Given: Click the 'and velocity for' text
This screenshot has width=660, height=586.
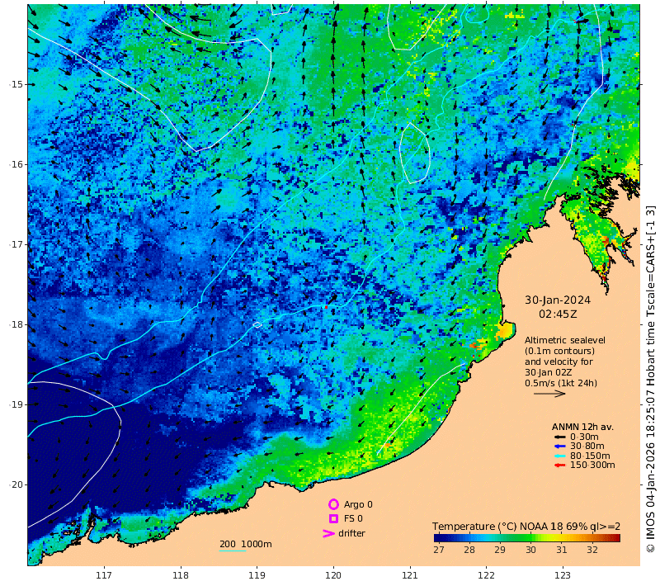Looking at the screenshot, I should (559, 362).
